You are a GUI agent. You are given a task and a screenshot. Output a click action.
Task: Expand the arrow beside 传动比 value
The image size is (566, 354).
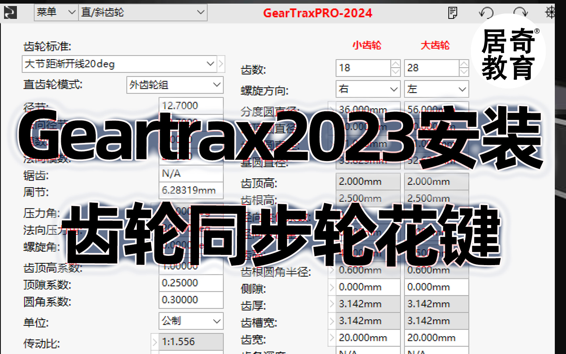point(155,342)
